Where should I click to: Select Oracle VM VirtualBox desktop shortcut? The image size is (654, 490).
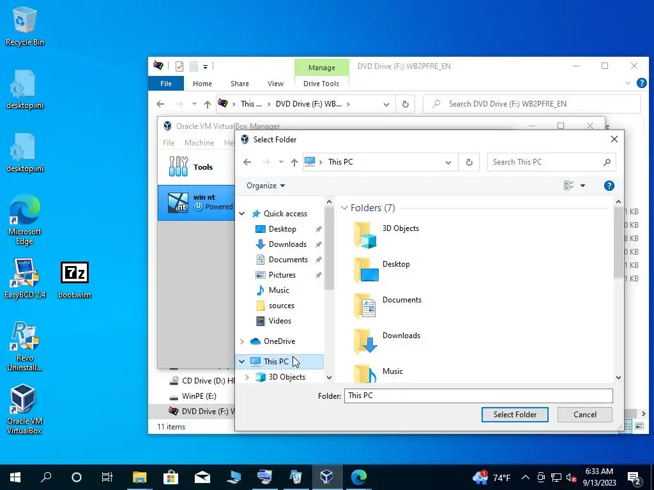(24, 409)
